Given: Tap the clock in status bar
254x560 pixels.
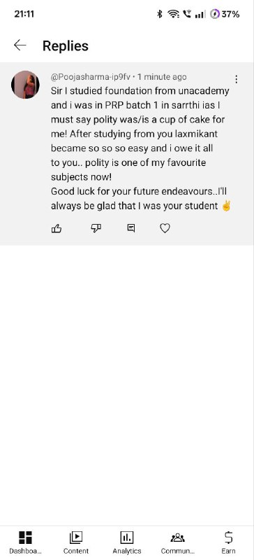Looking at the screenshot, I should point(24,14).
